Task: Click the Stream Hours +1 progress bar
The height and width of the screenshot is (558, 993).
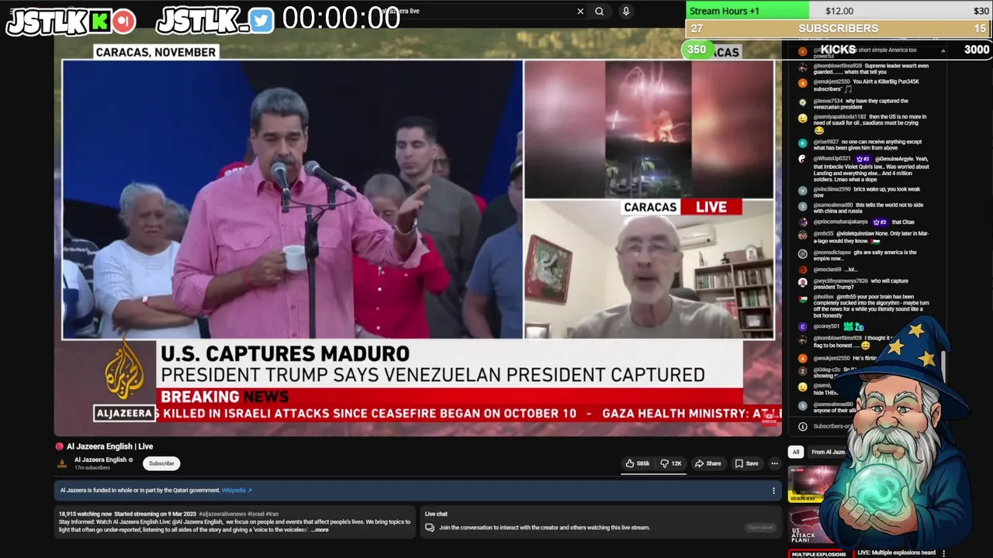Action: click(839, 11)
